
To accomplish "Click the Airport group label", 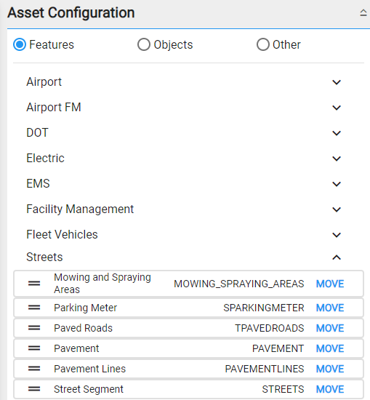I will (44, 82).
